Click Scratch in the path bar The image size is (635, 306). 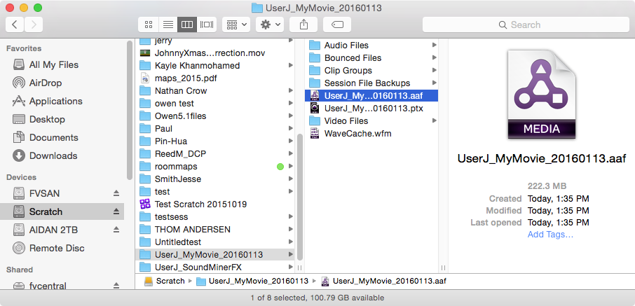pos(165,281)
